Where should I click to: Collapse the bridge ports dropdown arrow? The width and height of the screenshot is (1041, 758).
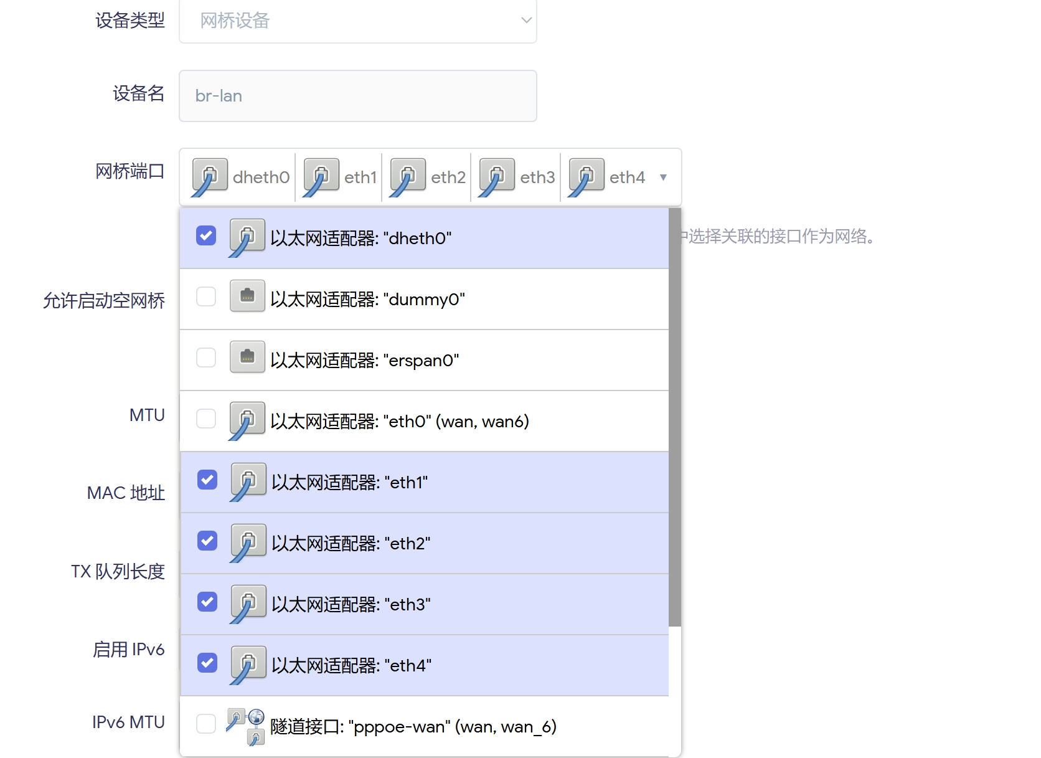coord(663,178)
